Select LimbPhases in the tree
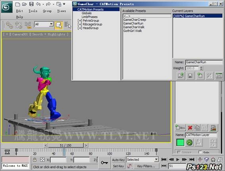The width and height of the screenshot is (225, 171). pyautogui.click(x=89, y=17)
